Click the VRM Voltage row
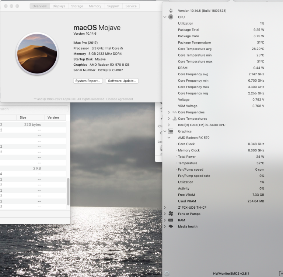This screenshot has width=283, height=277. tap(221, 106)
